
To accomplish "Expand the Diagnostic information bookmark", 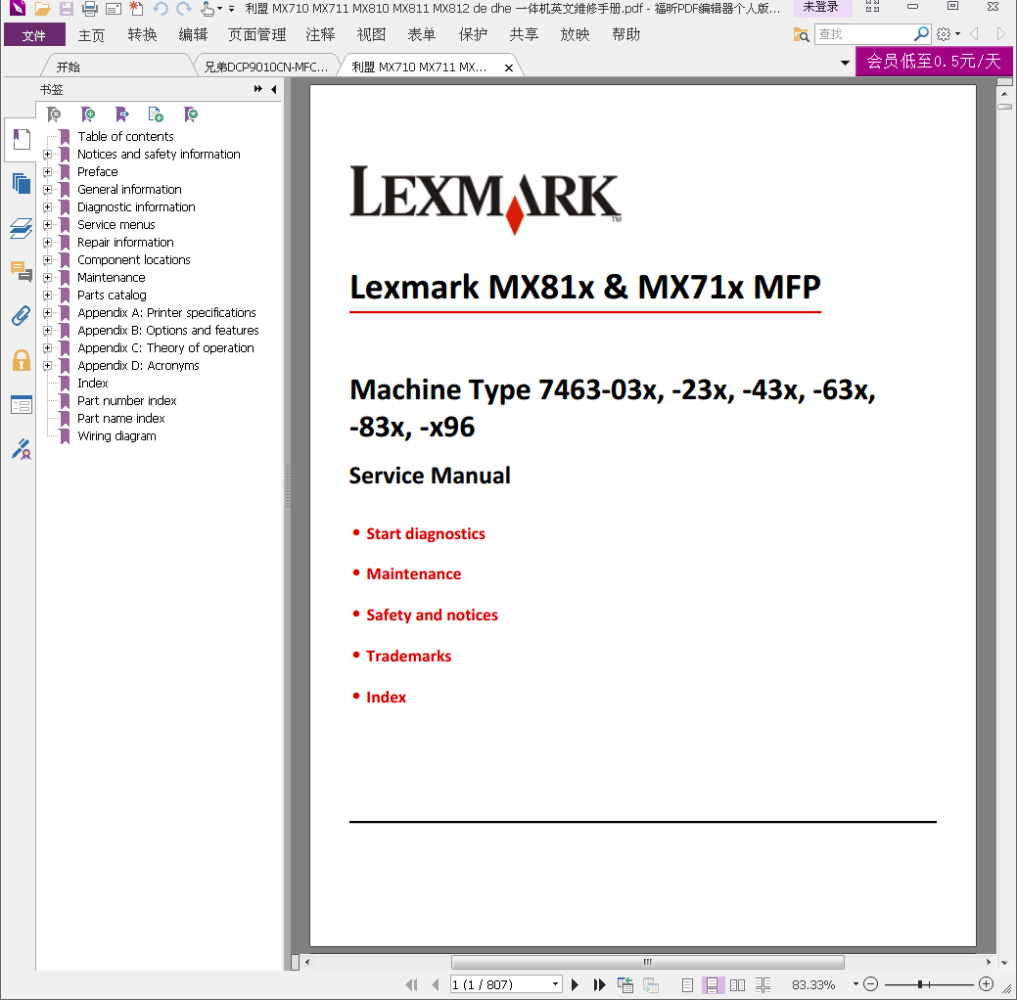I will 47,206.
